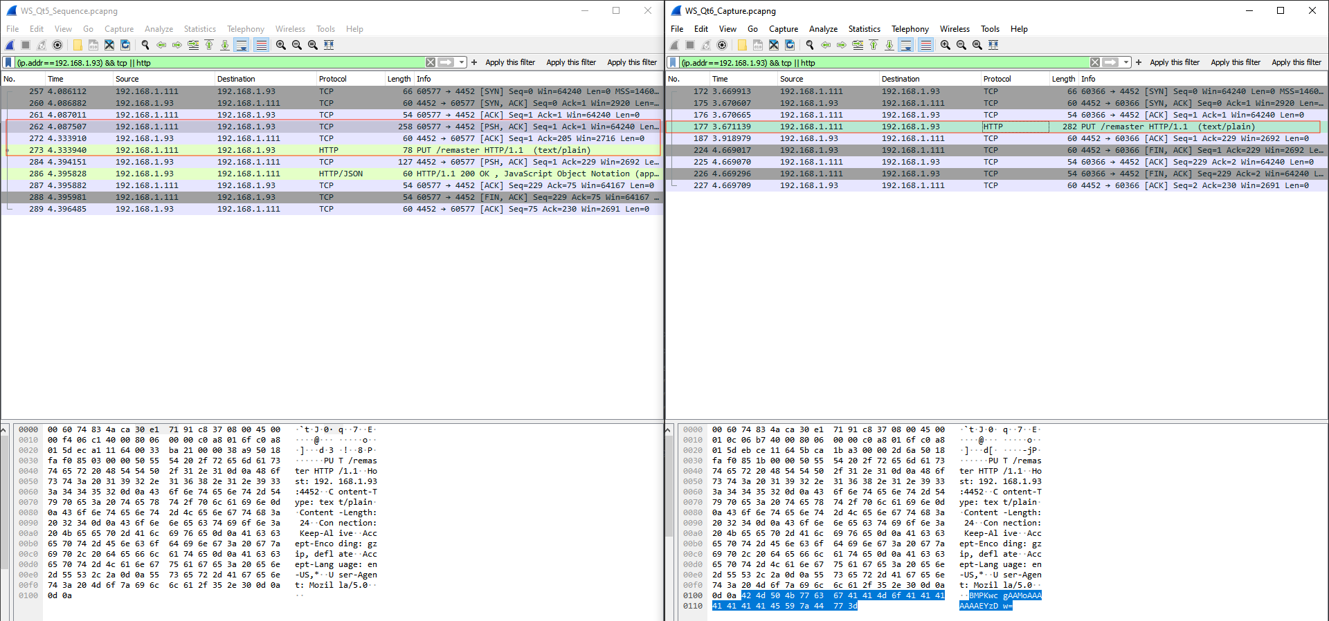Toggle packet colorization in Qt5 window
Viewport: 1329px width, 621px height.
261,45
